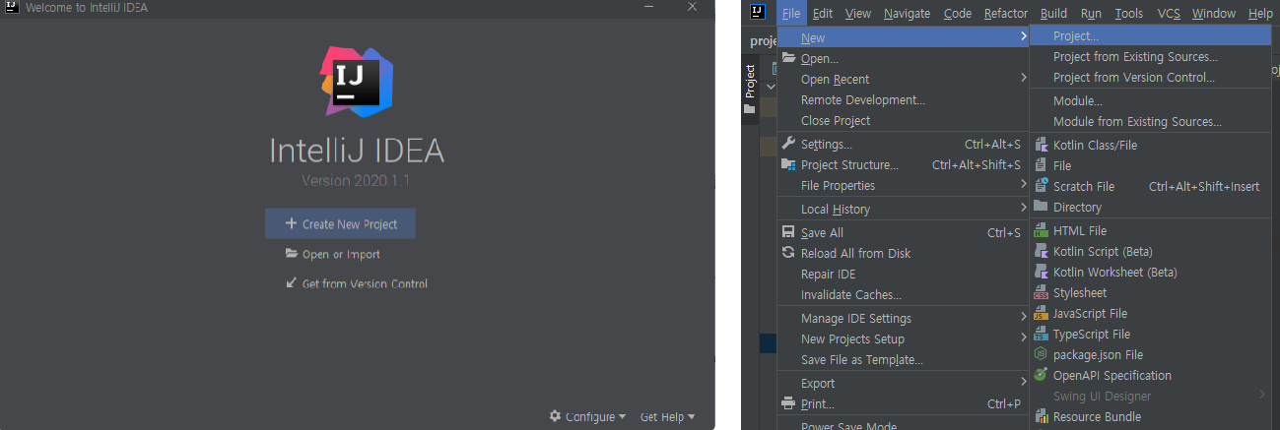
Task: Open the Tools menu
Action: click(1129, 13)
